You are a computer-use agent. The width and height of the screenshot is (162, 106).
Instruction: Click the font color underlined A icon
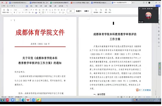point(36,13)
